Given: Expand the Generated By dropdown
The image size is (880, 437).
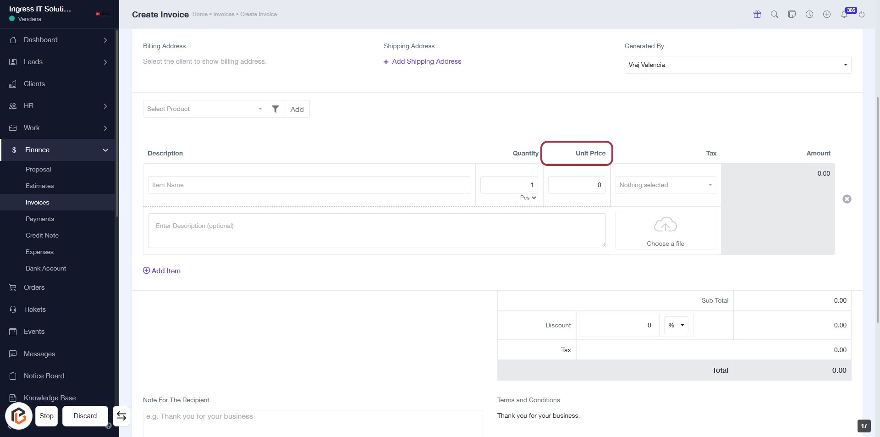Looking at the screenshot, I should tap(737, 65).
